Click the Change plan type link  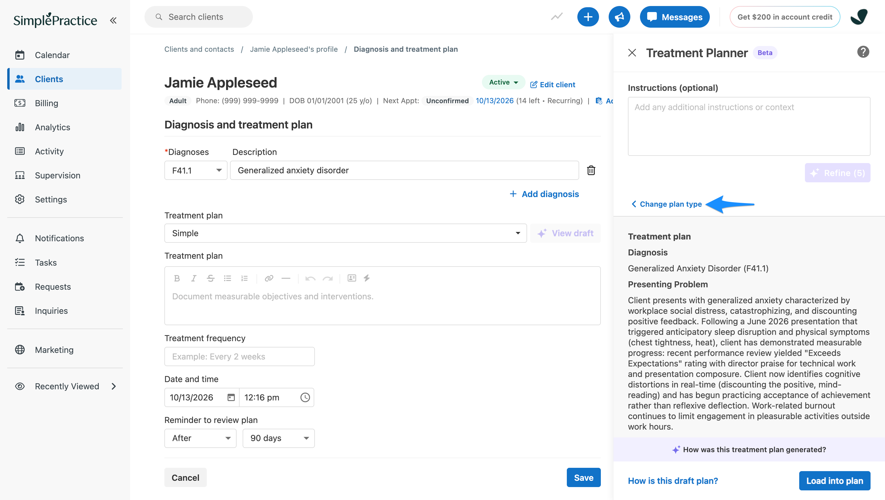click(x=666, y=204)
